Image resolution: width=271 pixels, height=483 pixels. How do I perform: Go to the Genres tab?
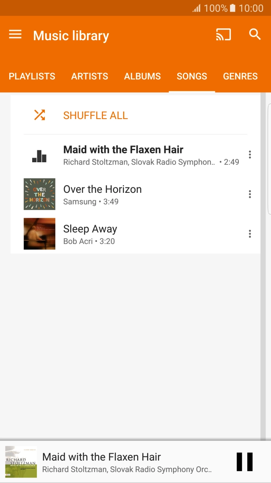240,76
